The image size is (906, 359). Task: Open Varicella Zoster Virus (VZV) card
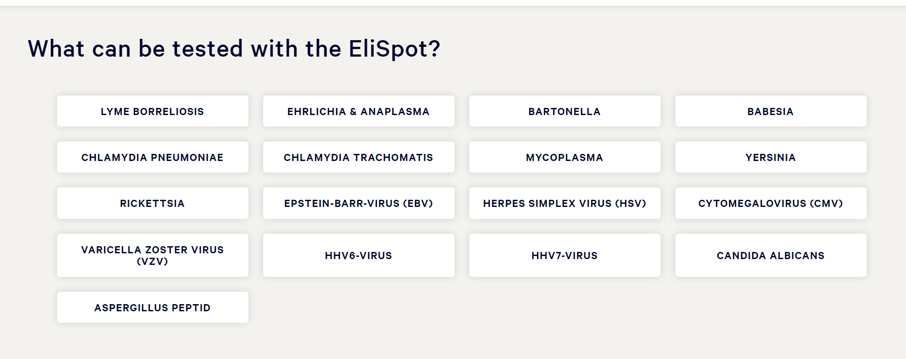pos(153,255)
